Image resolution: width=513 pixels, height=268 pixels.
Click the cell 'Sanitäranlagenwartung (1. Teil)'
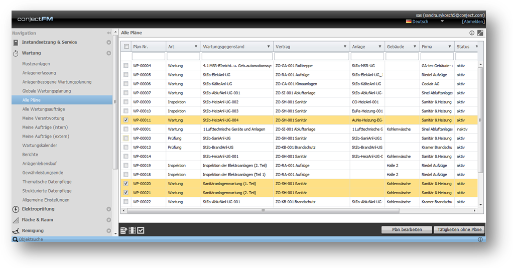coord(229,184)
